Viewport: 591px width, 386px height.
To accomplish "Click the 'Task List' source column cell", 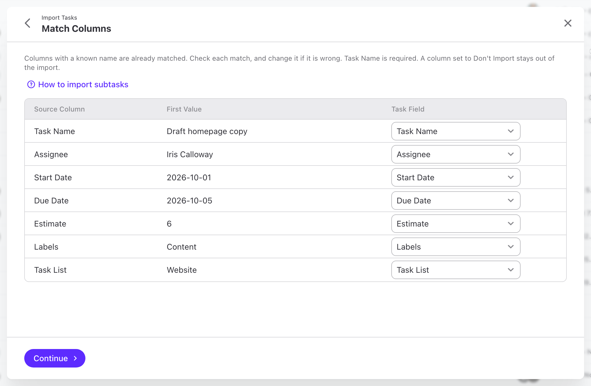I will click(x=50, y=270).
